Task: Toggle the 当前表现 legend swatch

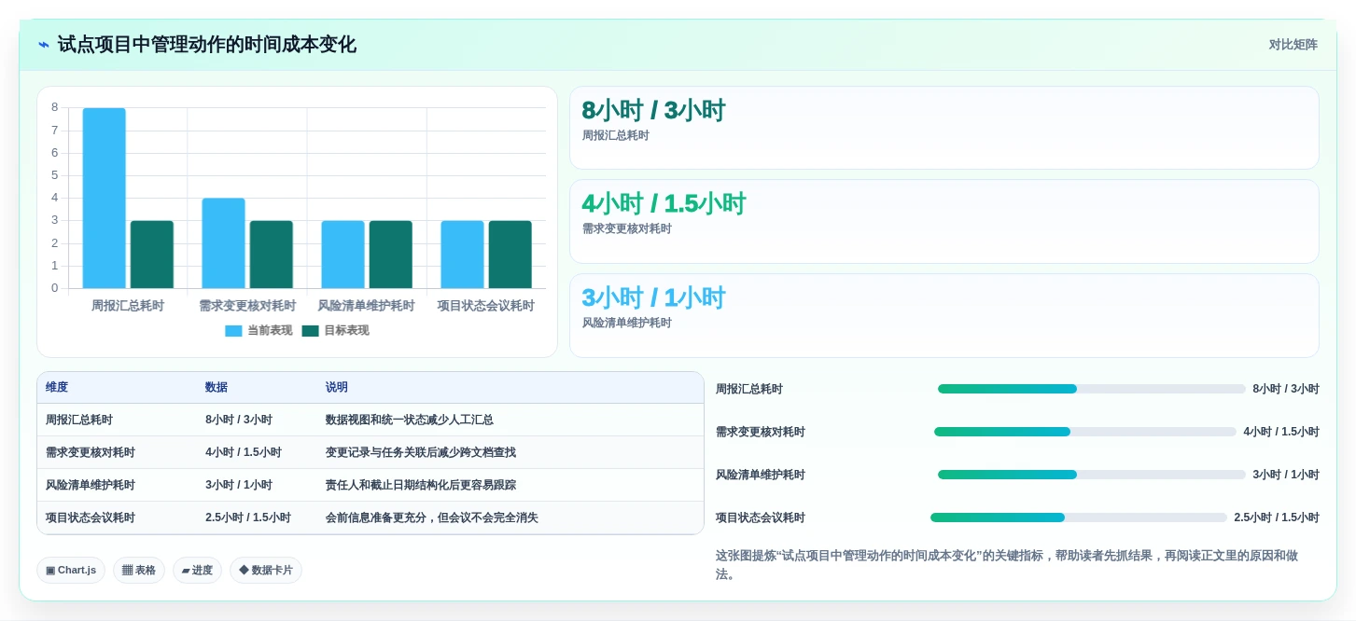Action: pyautogui.click(x=233, y=331)
